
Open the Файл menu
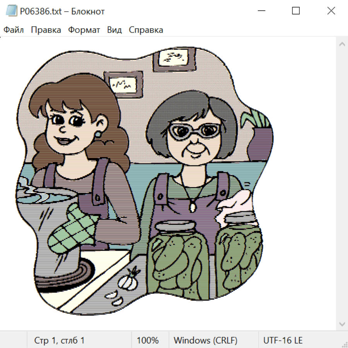point(14,30)
